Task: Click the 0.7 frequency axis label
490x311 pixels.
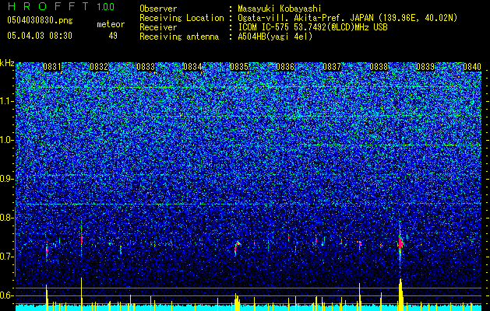Action: [7, 257]
